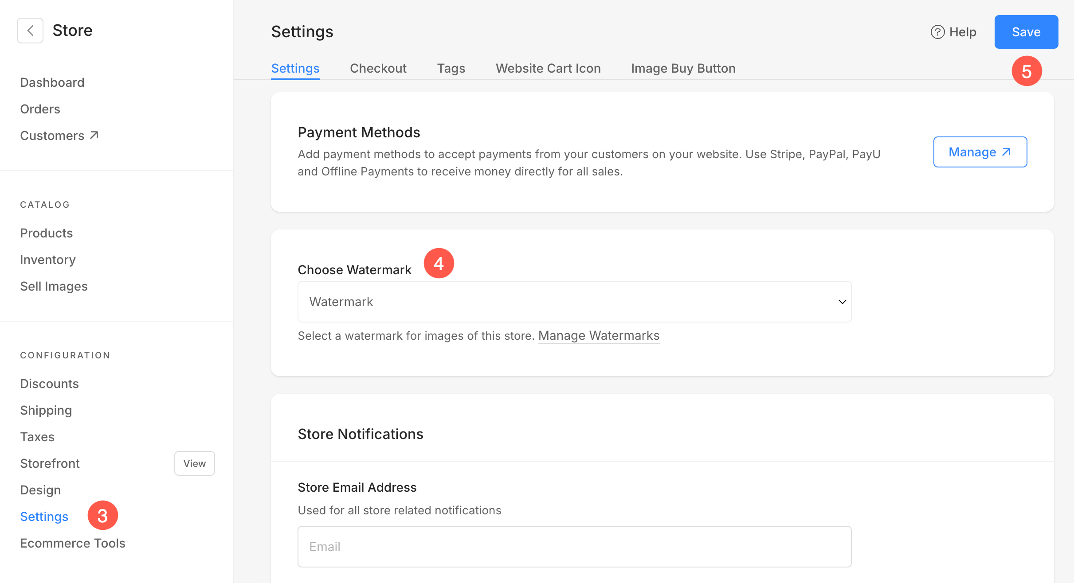The height and width of the screenshot is (583, 1074).
Task: View the Storefront via View button
Action: [194, 463]
